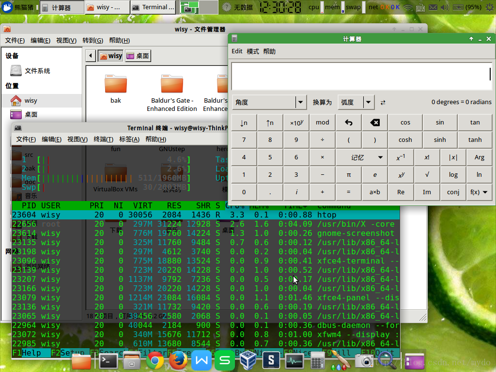
Task: Open Terminal 终端(T) menu
Action: [x=104, y=139]
